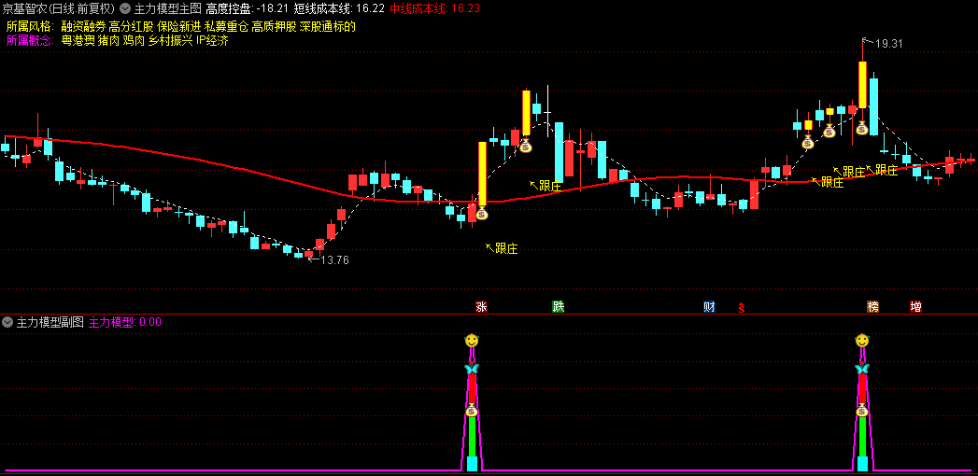The height and width of the screenshot is (476, 978).
Task: Select the 猪肉 concept tag
Action: [x=108, y=41]
